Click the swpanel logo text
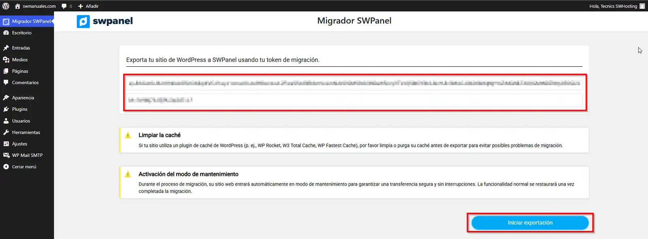This screenshot has height=239, width=648. click(113, 21)
